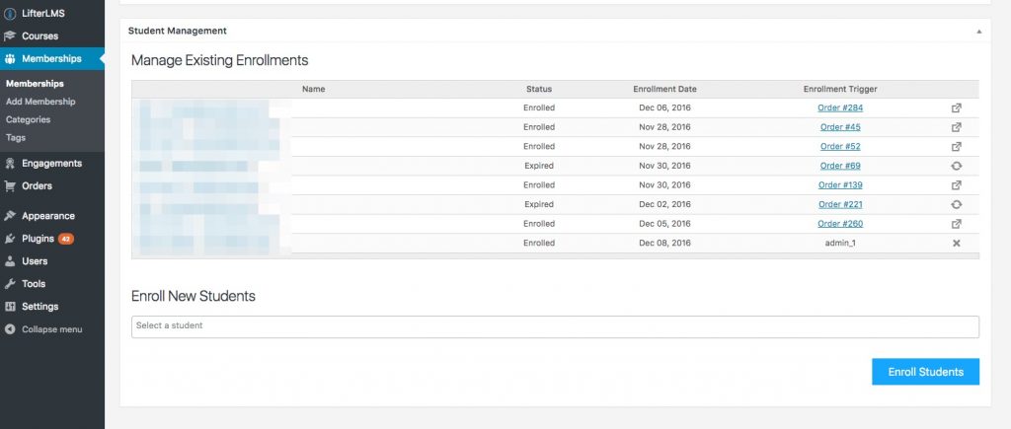
Task: Open the Order #139 link
Action: pos(840,185)
